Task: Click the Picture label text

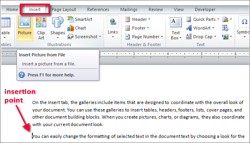Action: [x=24, y=33]
